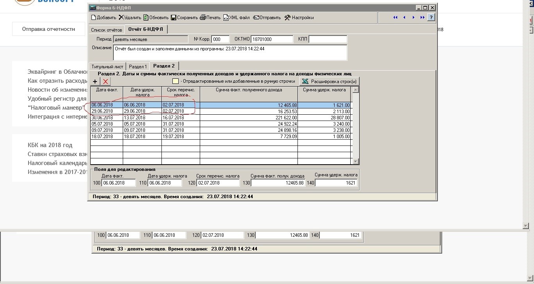534x284 pixels.
Task: Add a new row with plus button
Action: 95,82
